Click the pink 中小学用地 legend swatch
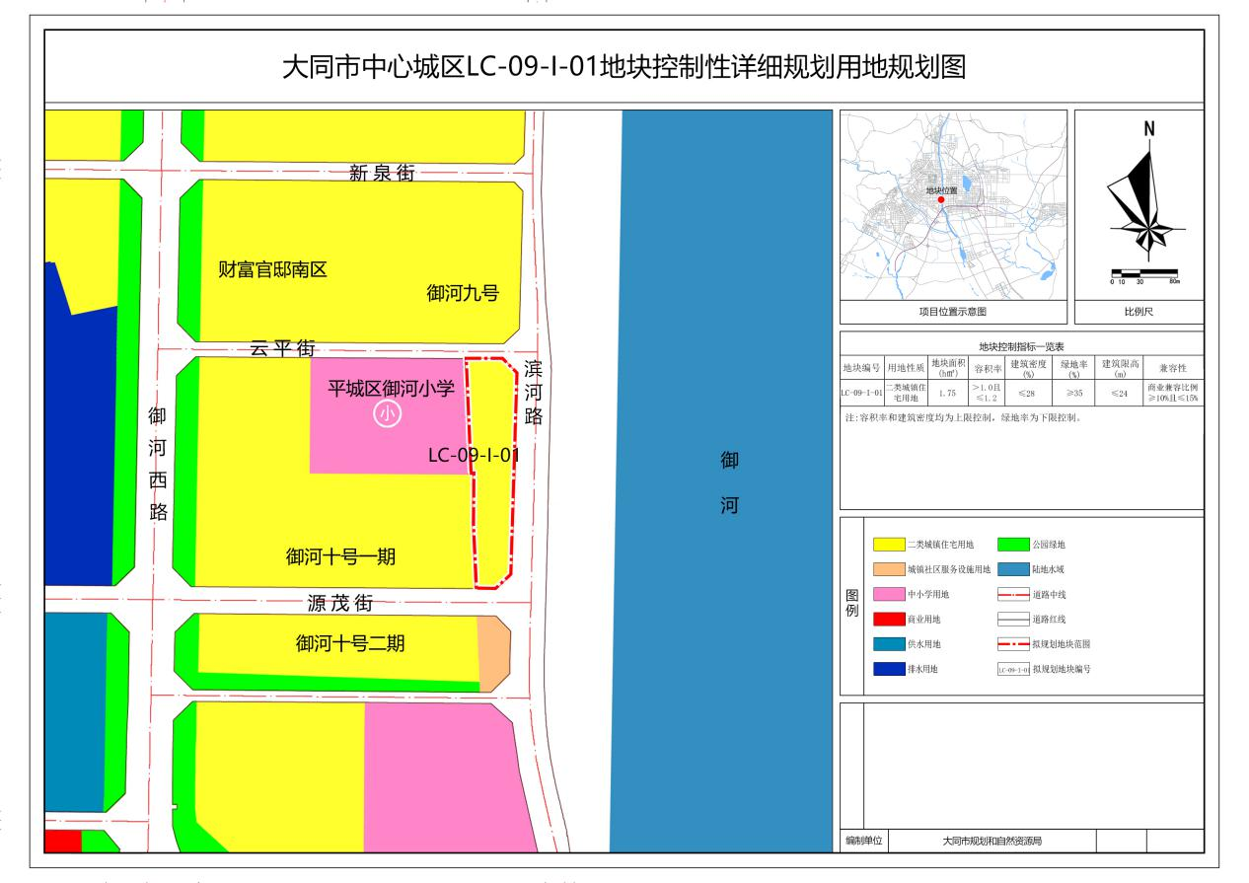The height and width of the screenshot is (883, 1249). click(x=889, y=594)
